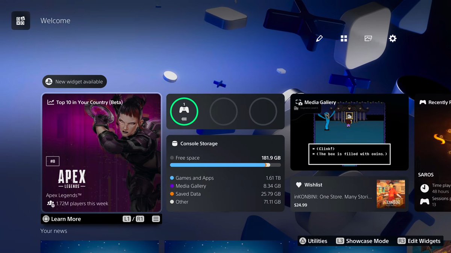
Task: Click the Media Gallery purple dot
Action: 172,186
